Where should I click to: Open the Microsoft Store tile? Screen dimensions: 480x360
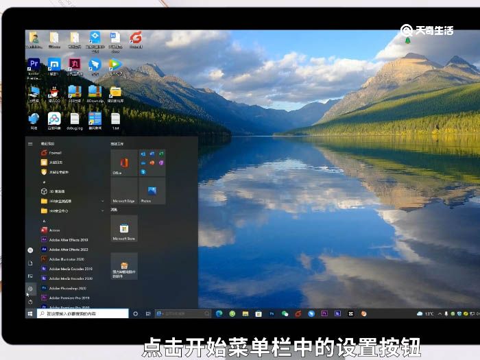(124, 229)
